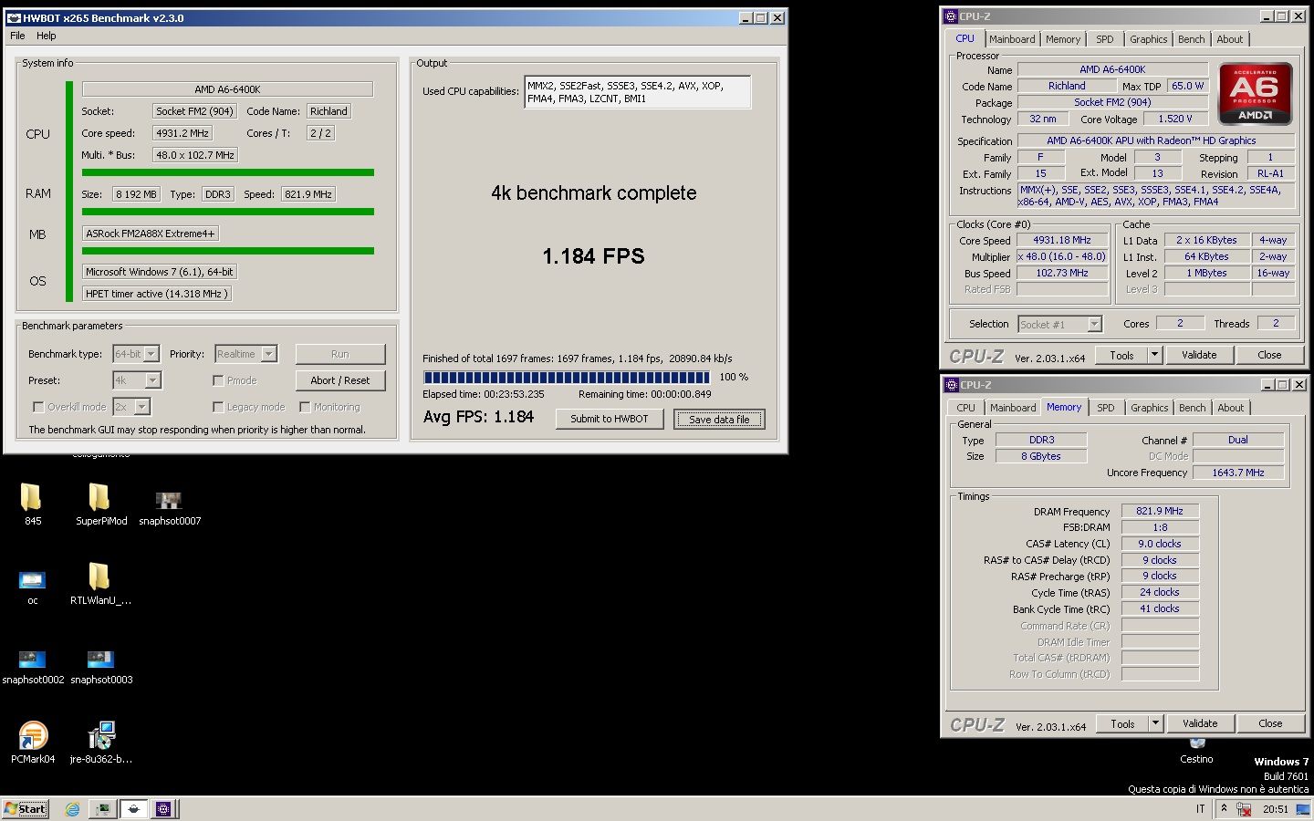Screen dimensions: 1314x821
Task: Open Bench tab in CPU-Z processor window
Action: (1191, 39)
